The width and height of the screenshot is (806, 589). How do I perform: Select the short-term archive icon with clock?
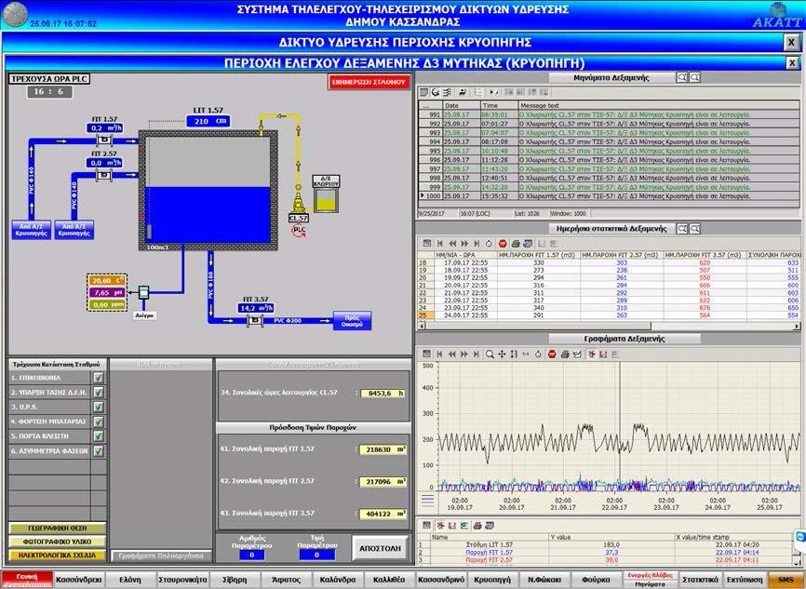[436, 92]
